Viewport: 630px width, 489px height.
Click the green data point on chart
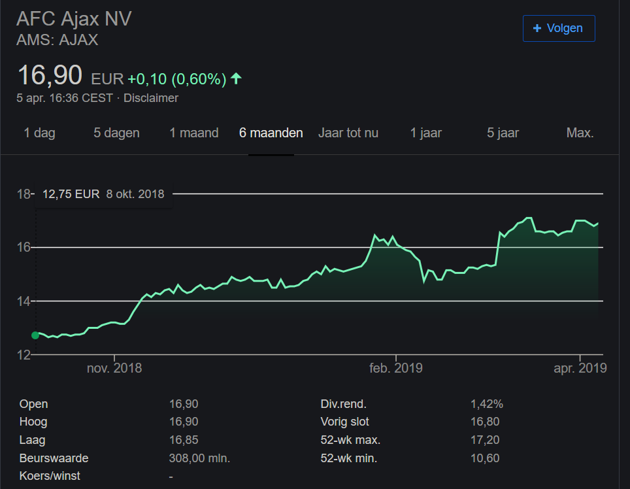click(35, 335)
